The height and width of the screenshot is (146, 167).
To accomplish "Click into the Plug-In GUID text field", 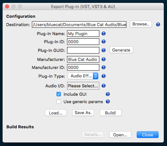I will (83, 50).
